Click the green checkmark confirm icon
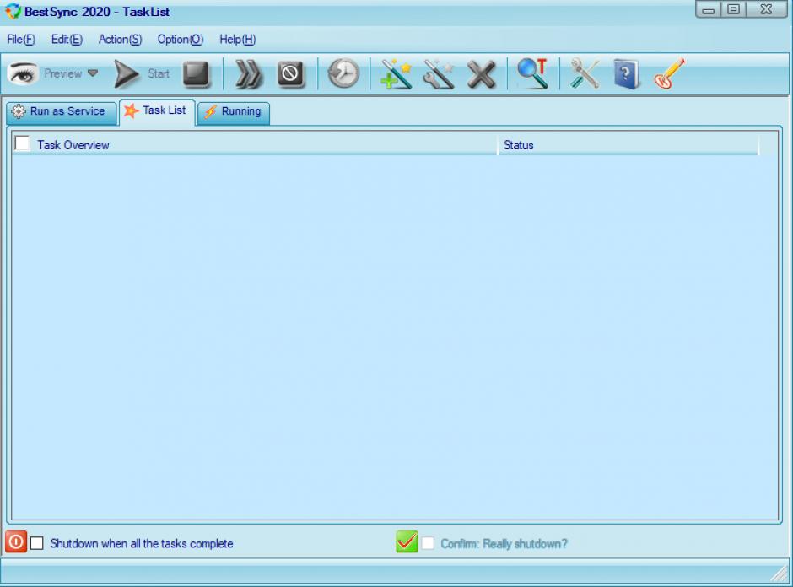The width and height of the screenshot is (793, 587). pos(407,542)
